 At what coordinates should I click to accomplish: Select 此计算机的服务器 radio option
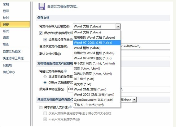coord(45,77)
